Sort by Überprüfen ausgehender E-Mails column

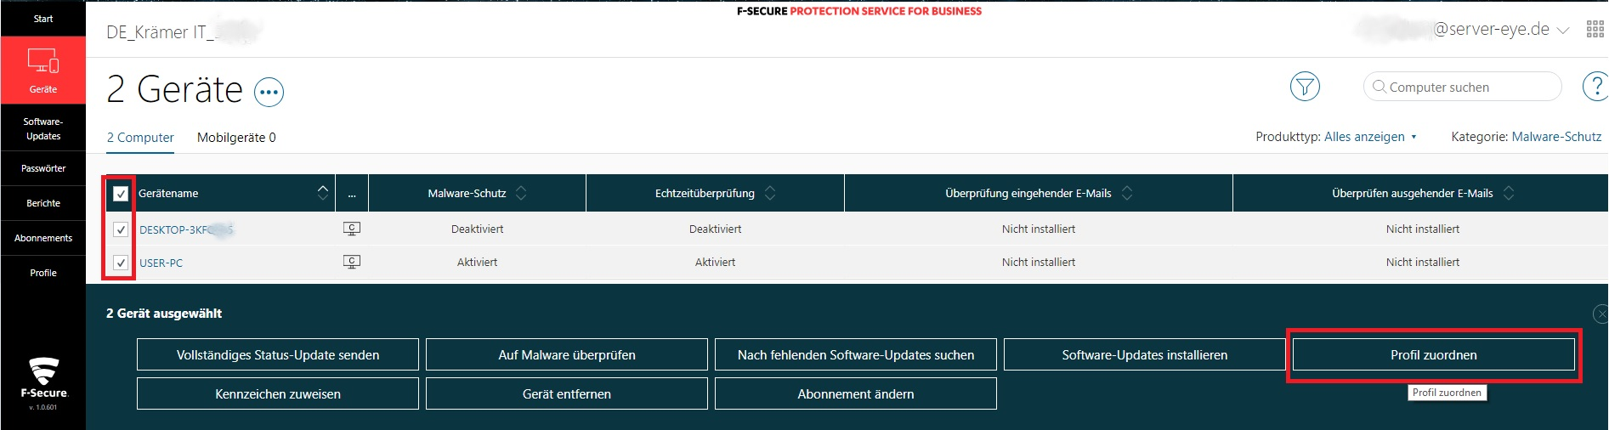pos(1509,193)
